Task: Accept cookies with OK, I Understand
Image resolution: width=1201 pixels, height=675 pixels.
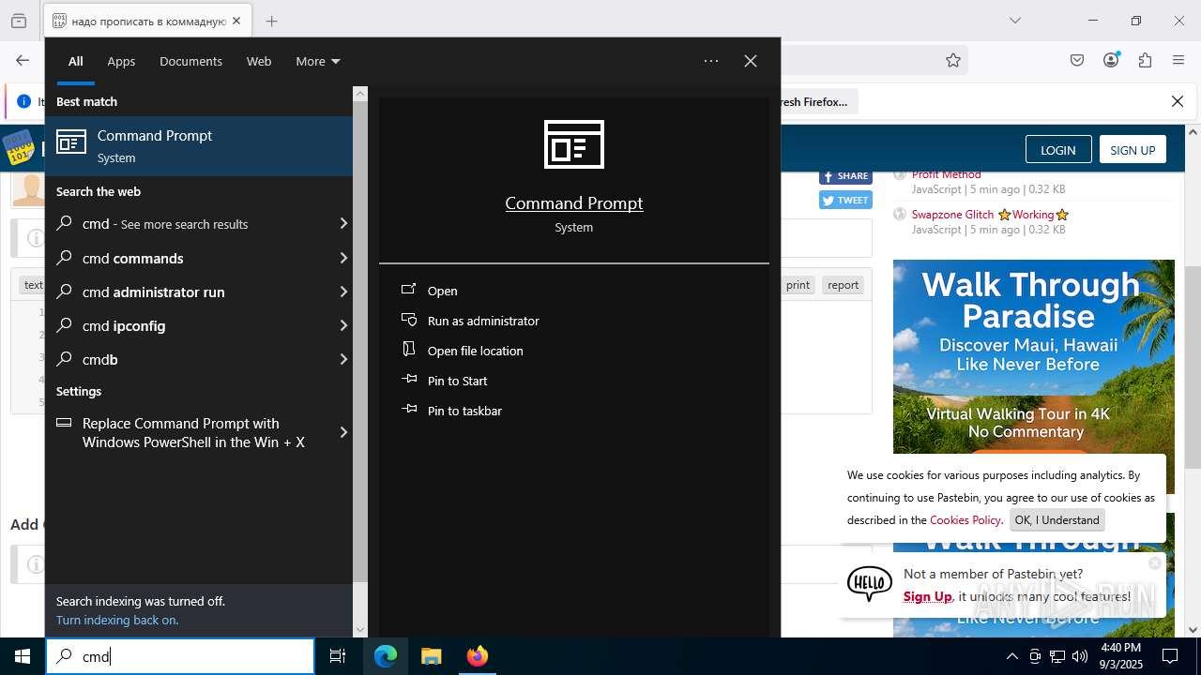Action: pos(1057,520)
